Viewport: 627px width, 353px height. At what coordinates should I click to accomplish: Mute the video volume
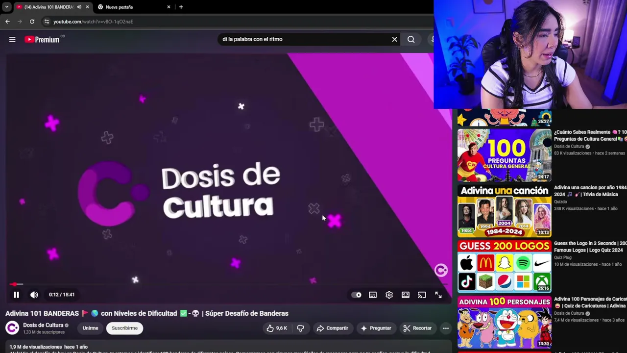pyautogui.click(x=34, y=295)
